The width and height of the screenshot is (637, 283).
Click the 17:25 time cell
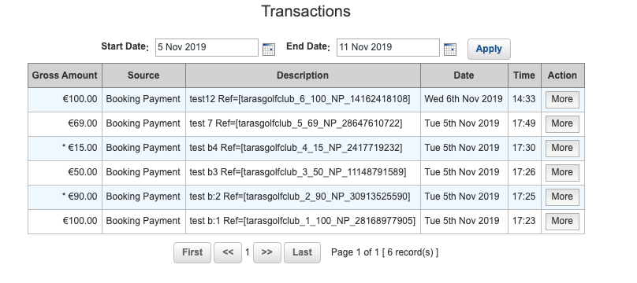524,197
